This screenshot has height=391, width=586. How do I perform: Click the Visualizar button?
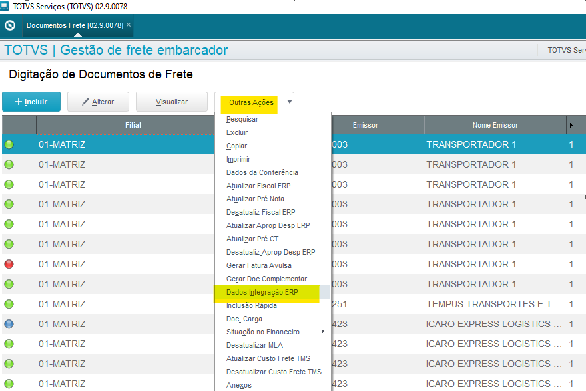(171, 102)
